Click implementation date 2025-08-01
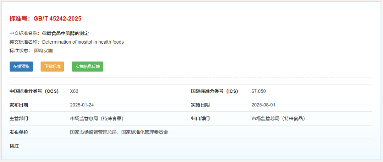The image size is (383, 162). coord(263,105)
